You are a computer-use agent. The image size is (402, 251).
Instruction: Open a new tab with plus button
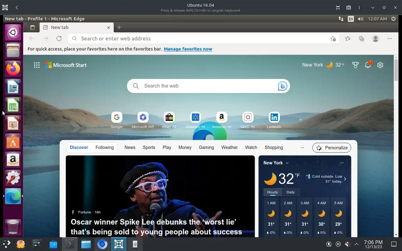(119, 27)
